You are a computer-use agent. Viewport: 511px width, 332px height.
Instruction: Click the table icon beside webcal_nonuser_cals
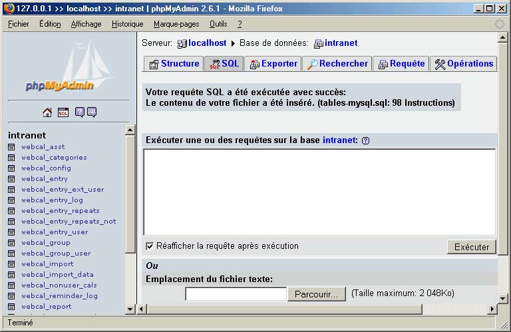point(11,285)
